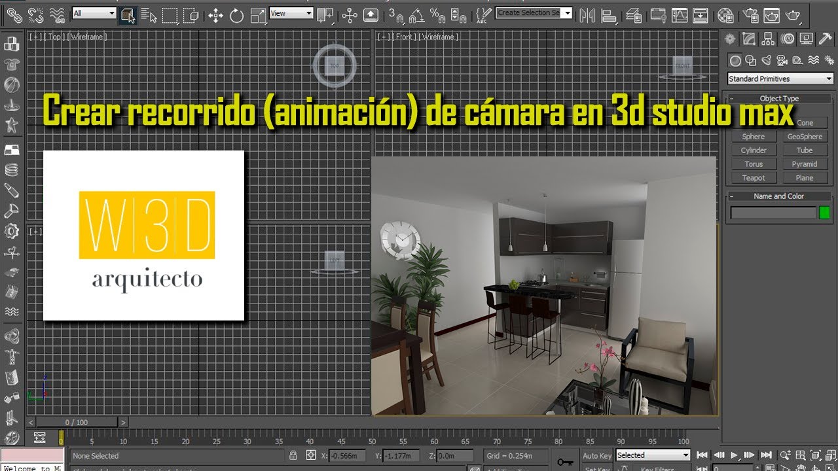Viewport: 838px width, 471px height.
Task: Open the Top viewport [+] menu
Action: point(34,37)
